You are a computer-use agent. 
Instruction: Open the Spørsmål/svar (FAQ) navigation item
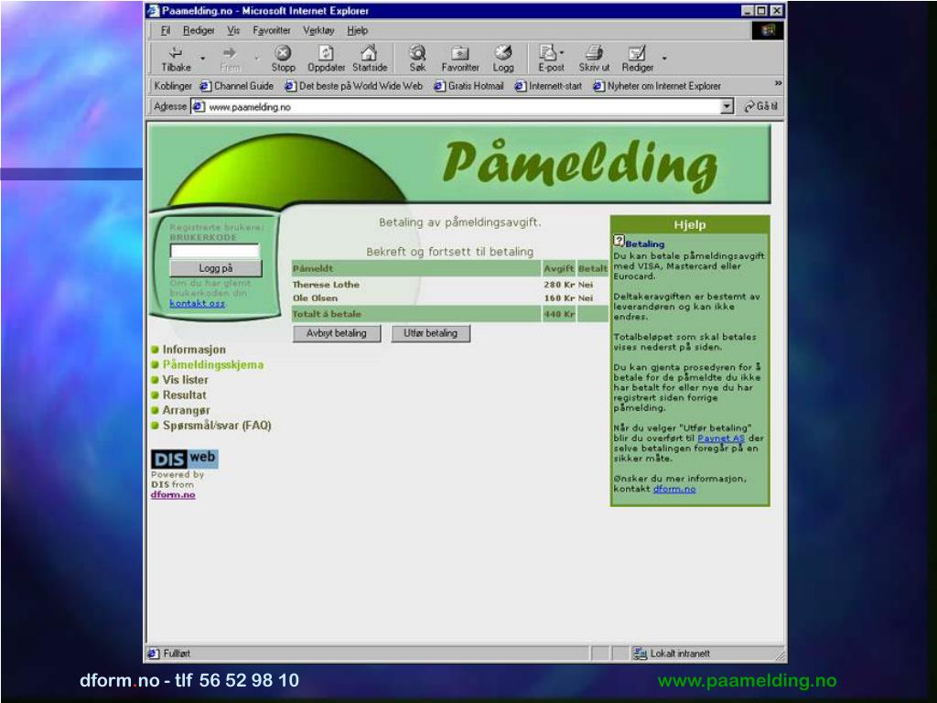[x=217, y=426]
